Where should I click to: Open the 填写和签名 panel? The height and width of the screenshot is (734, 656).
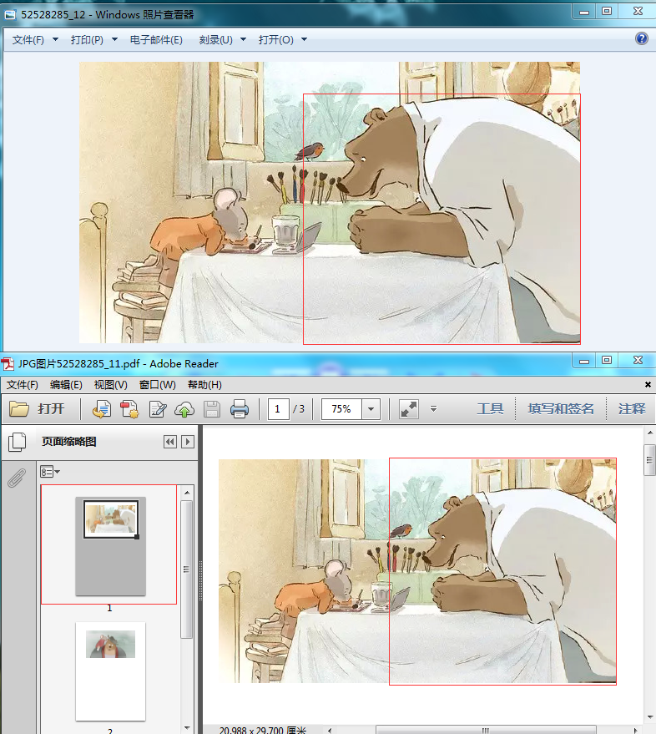coord(561,408)
